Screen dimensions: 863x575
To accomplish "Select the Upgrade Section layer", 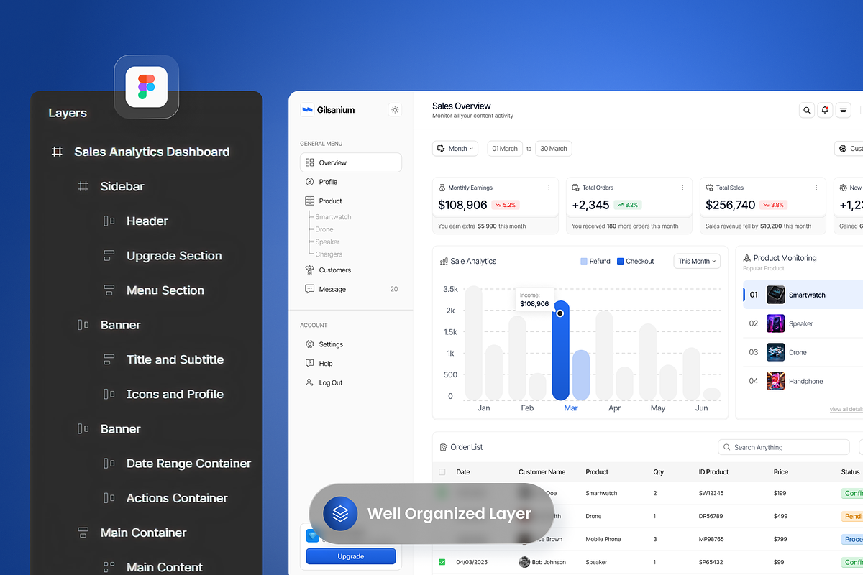I will [174, 256].
